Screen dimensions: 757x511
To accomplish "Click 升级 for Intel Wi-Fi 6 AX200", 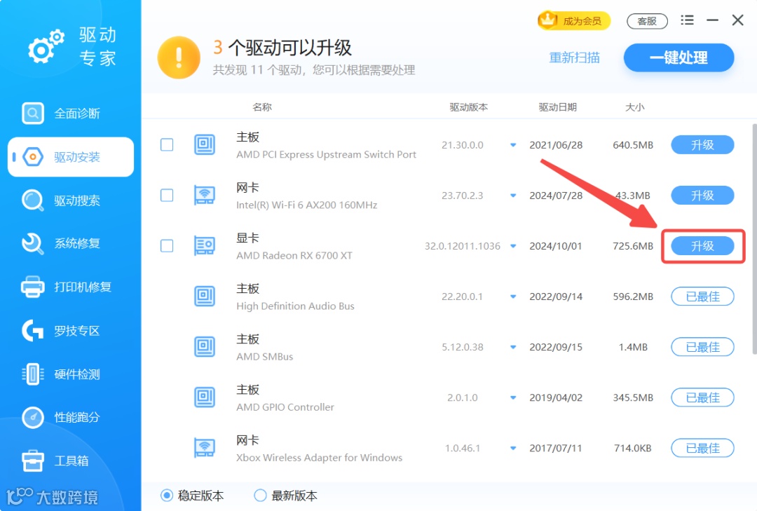I will point(702,196).
